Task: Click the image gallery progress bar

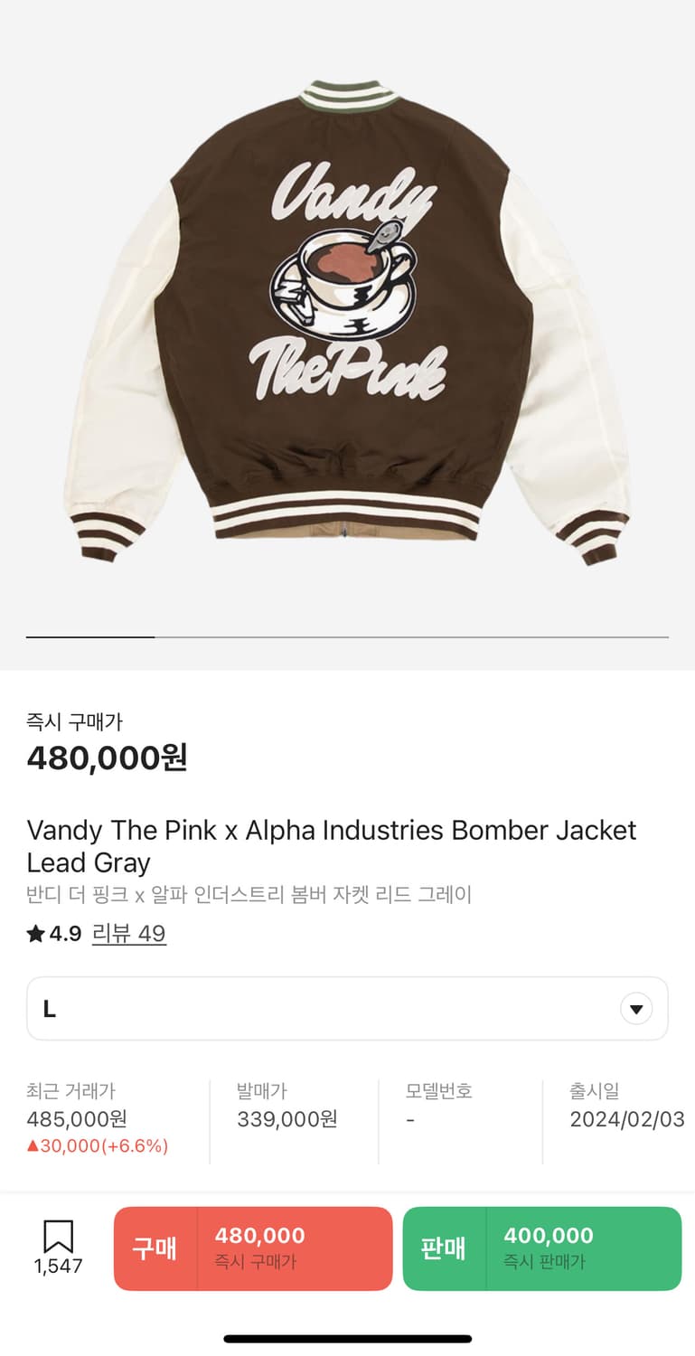Action: pos(347,637)
